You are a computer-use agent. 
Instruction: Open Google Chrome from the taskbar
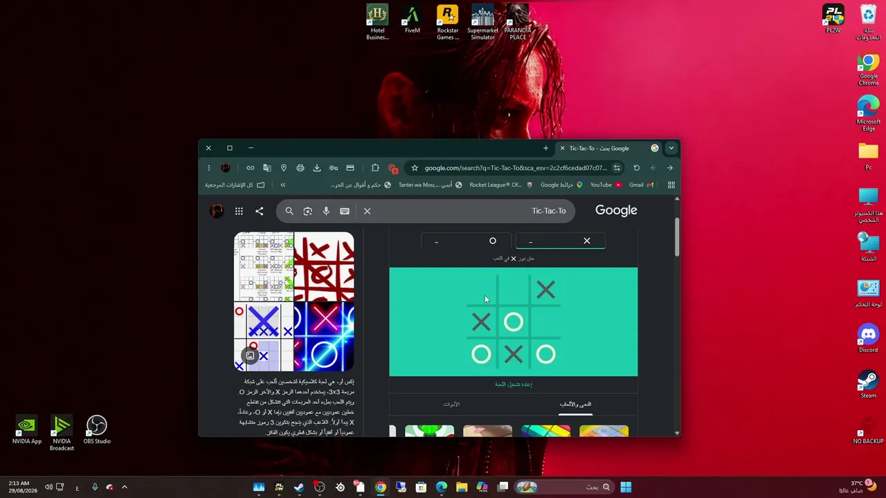pyautogui.click(x=381, y=487)
